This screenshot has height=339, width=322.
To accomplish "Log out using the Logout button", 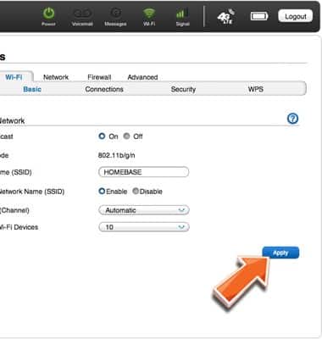I will (x=296, y=16).
